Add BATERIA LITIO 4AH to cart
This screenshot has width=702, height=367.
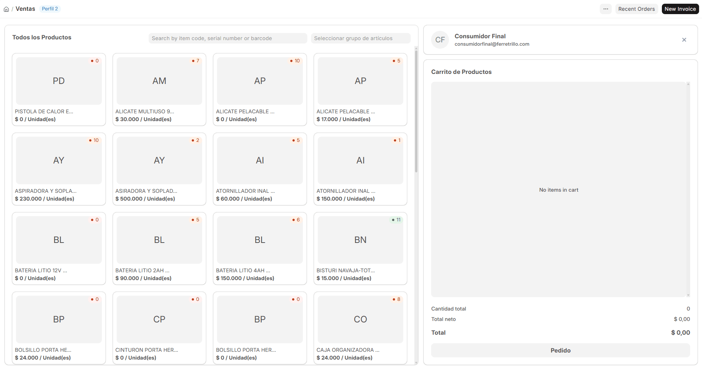pyautogui.click(x=260, y=249)
